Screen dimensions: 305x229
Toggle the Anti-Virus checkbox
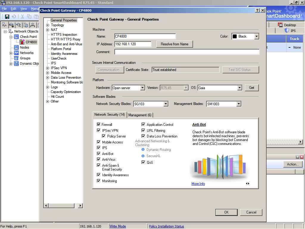pyautogui.click(x=99, y=159)
